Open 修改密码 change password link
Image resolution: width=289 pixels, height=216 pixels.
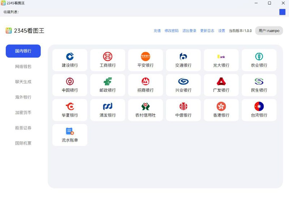tap(172, 31)
